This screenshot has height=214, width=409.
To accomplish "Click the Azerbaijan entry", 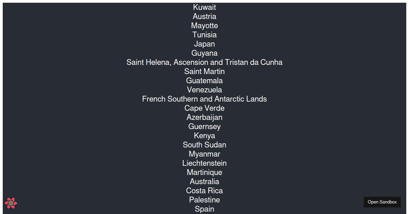I will (x=204, y=117).
